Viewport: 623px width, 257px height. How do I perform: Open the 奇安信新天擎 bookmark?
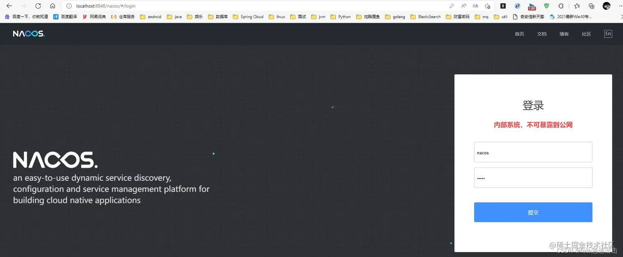tap(529, 17)
